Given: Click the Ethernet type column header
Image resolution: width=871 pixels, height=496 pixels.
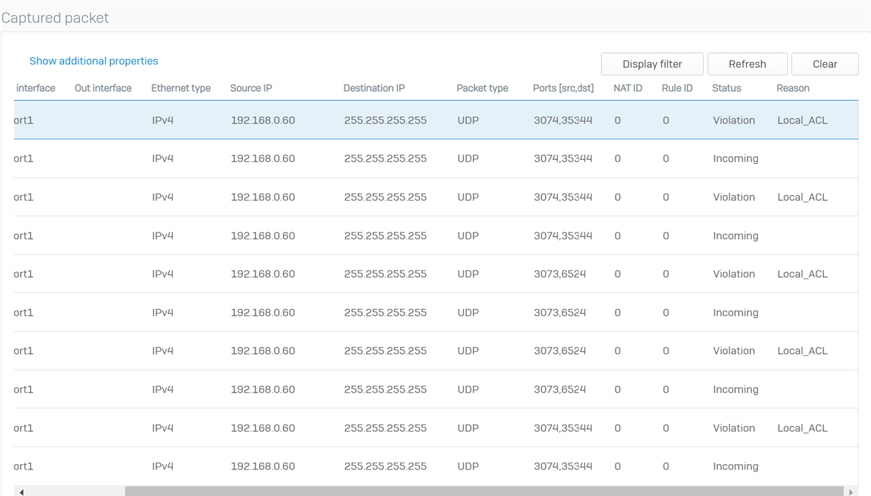Looking at the screenshot, I should [181, 88].
